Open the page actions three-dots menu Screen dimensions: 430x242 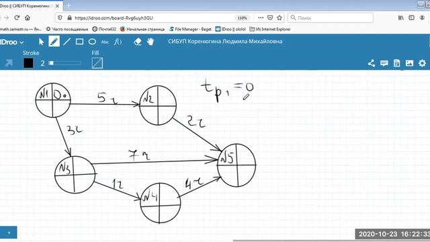click(261, 17)
